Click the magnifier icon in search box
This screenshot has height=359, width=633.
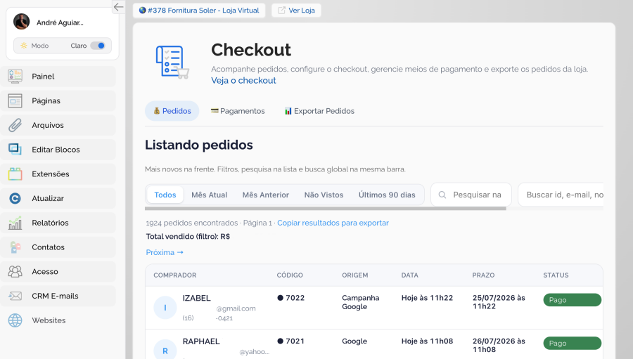pos(442,195)
